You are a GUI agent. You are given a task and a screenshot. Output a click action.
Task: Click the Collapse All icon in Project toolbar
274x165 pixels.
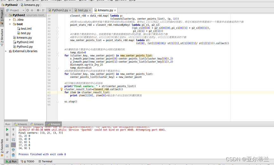pyautogui.click(x=32, y=10)
